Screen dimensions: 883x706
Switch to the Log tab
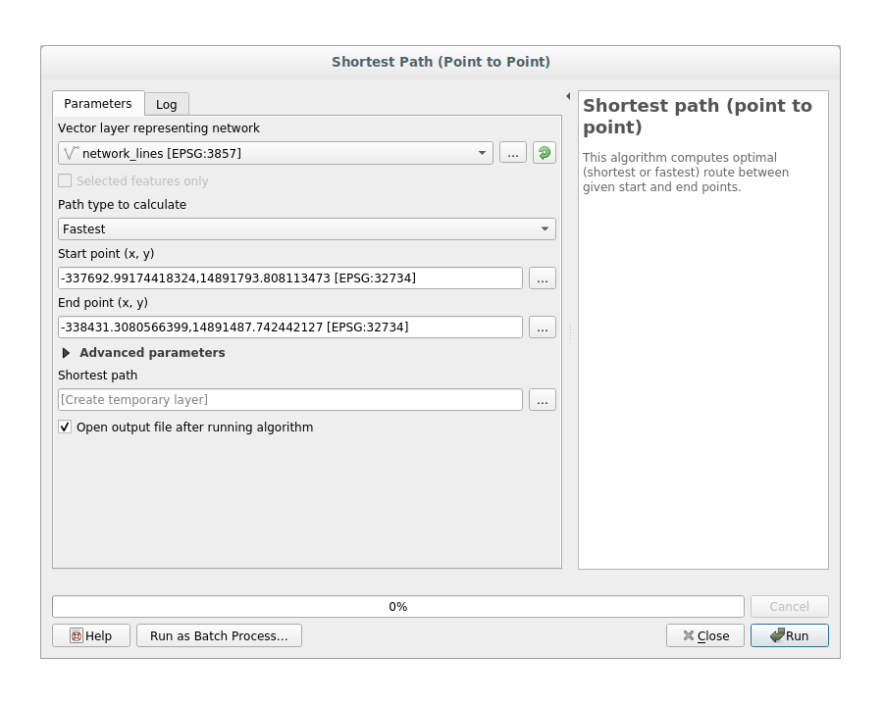pyautogui.click(x=167, y=104)
